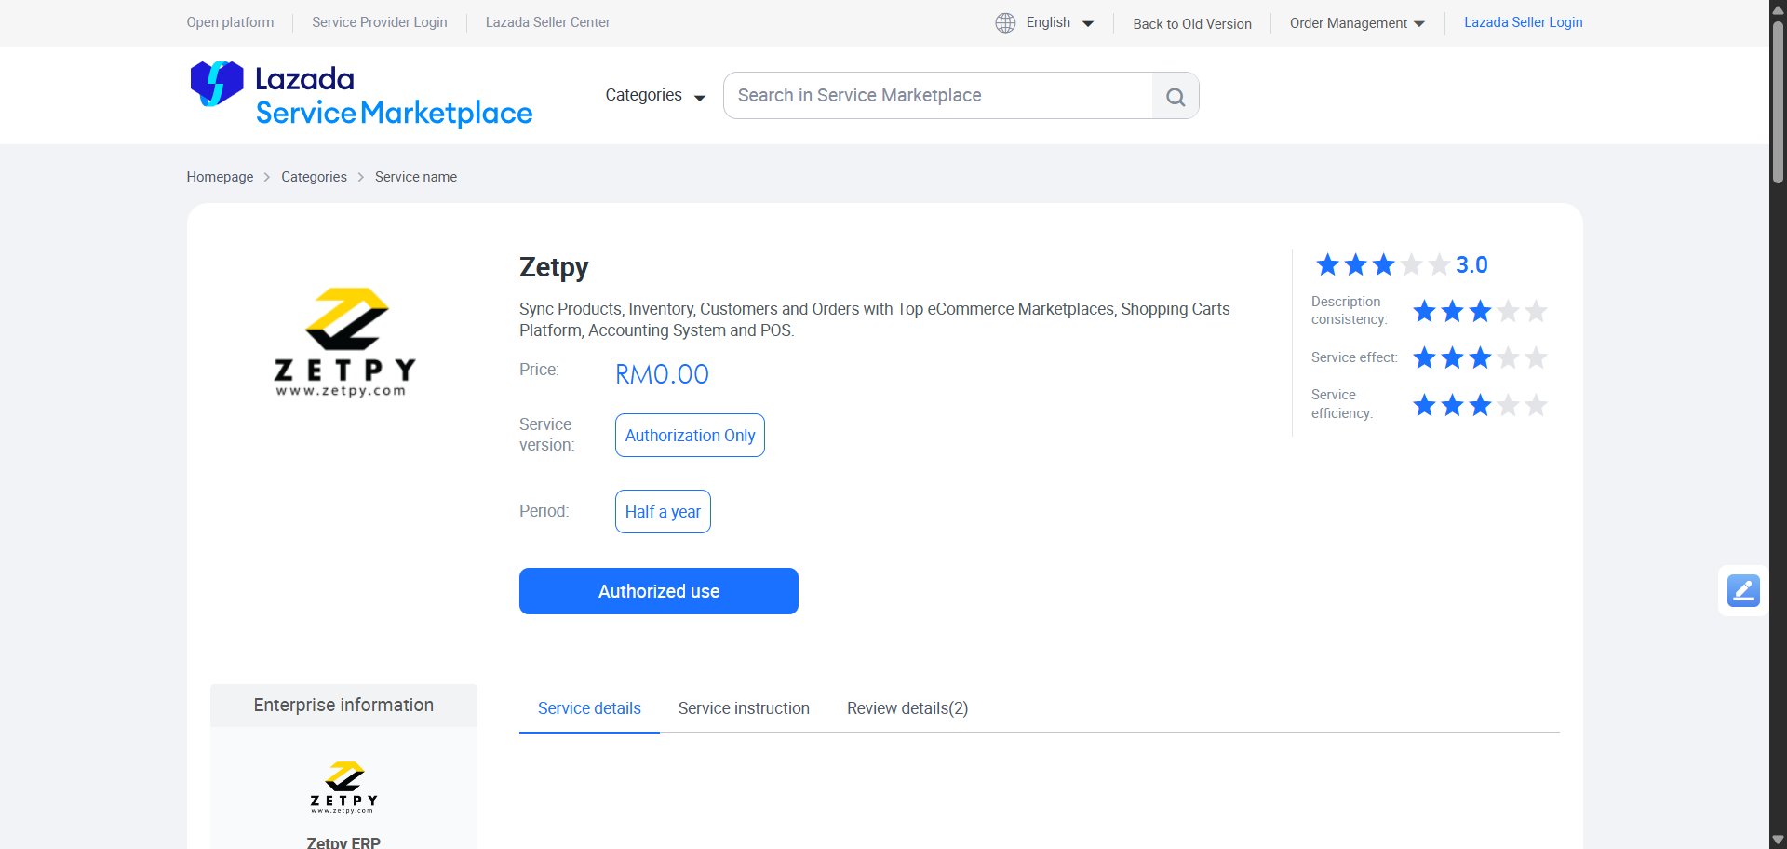Click the globe language icon
This screenshot has height=849, width=1787.
(x=1005, y=22)
